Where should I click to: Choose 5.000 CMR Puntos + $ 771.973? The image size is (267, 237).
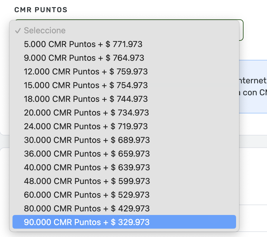pos(83,44)
